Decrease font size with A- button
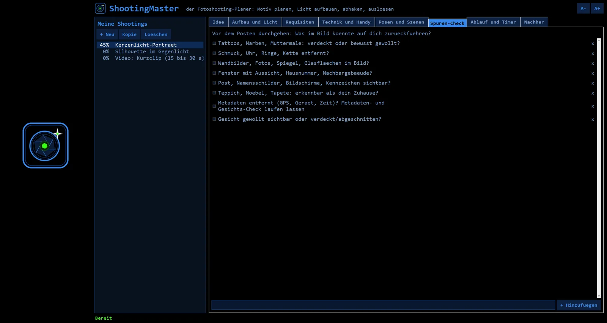This screenshot has height=323, width=607. [583, 8]
